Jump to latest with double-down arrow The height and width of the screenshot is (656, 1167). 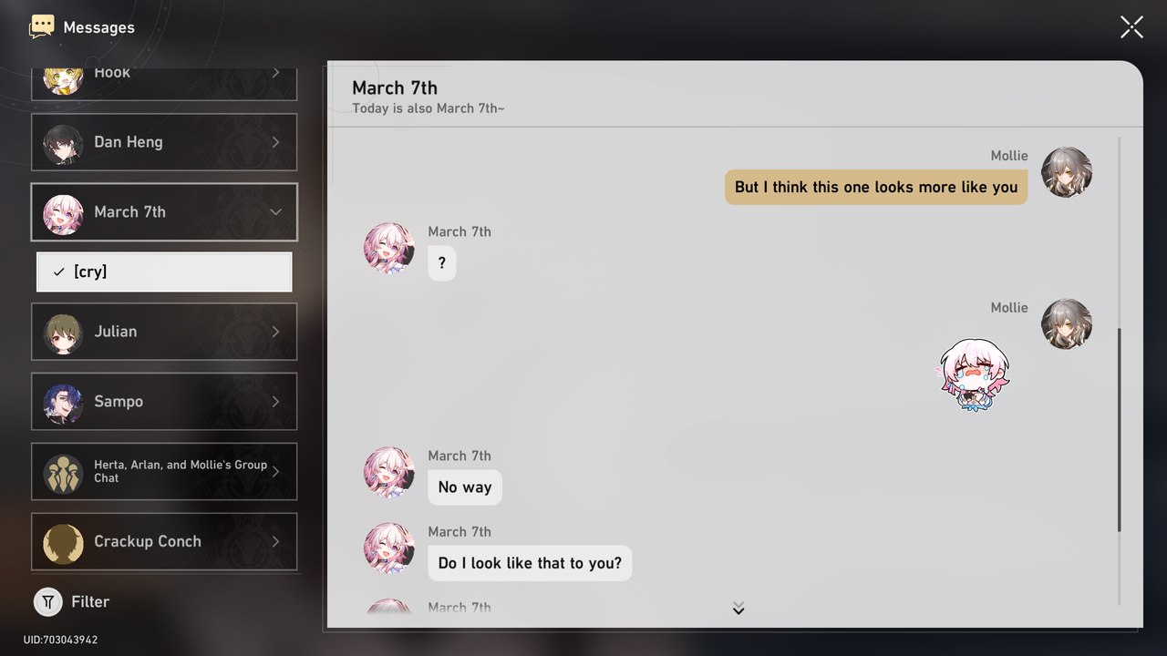pos(738,608)
